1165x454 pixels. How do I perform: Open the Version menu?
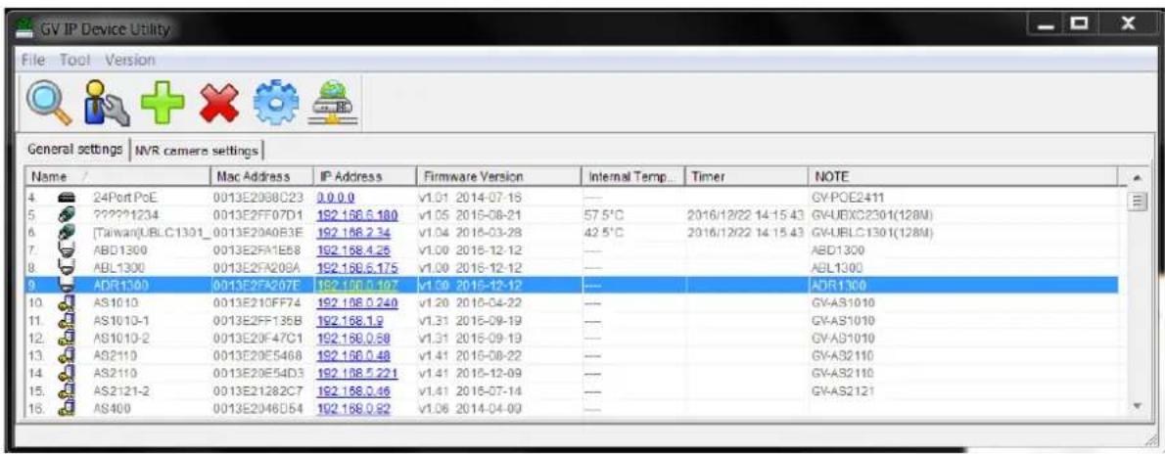(130, 59)
